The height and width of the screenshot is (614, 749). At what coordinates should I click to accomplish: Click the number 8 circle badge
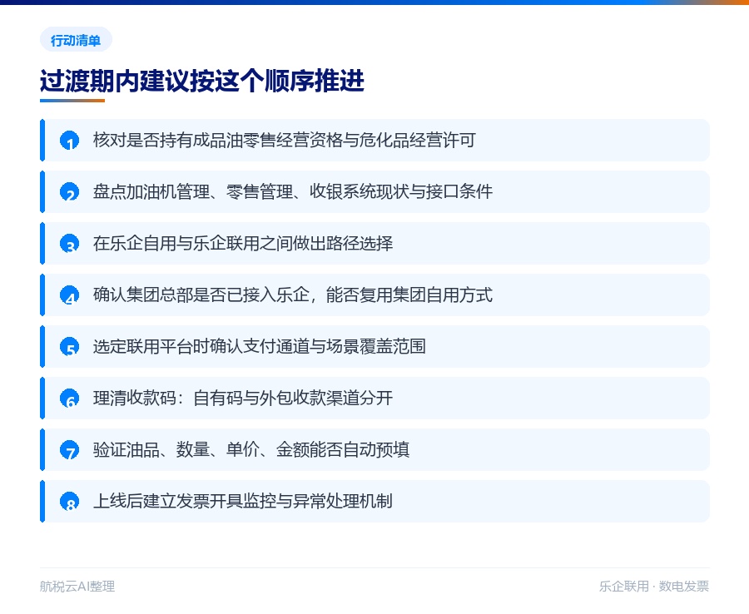[x=69, y=502]
